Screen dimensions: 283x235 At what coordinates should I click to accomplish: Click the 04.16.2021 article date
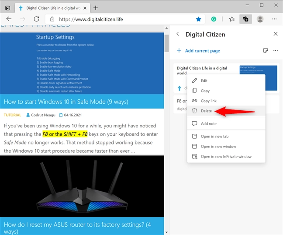pos(73,115)
